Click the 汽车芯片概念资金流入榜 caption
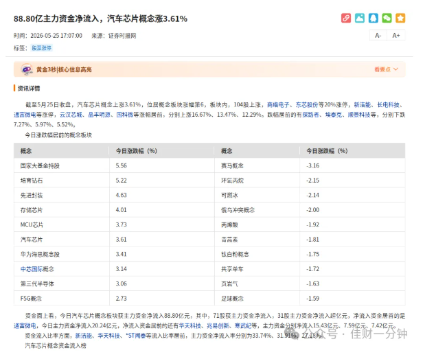Screen dimensions: 425x359 (x=56, y=346)
